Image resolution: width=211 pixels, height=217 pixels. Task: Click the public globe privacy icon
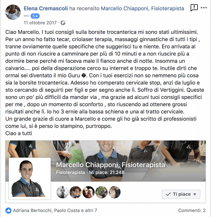pyautogui.click(x=63, y=23)
